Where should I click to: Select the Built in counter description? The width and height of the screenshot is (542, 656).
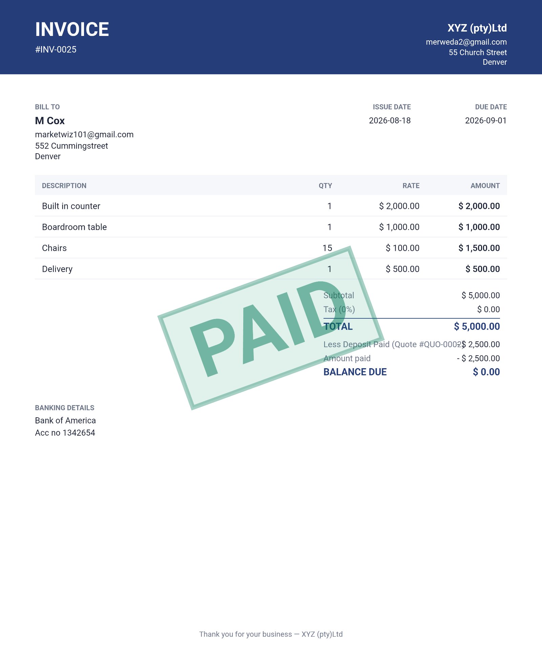click(x=71, y=206)
